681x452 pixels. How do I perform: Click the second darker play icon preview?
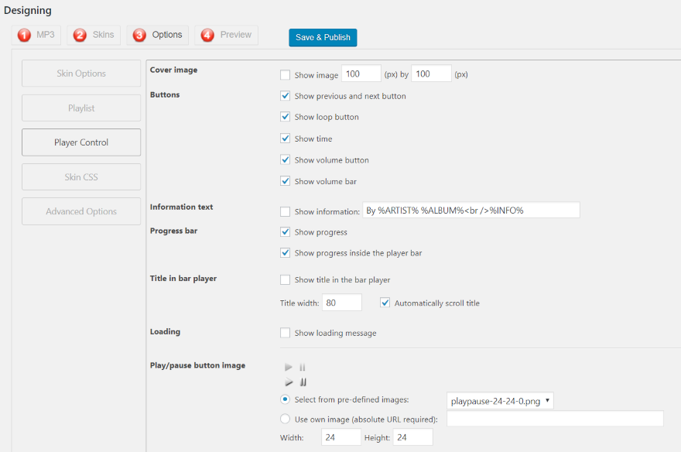click(x=289, y=382)
